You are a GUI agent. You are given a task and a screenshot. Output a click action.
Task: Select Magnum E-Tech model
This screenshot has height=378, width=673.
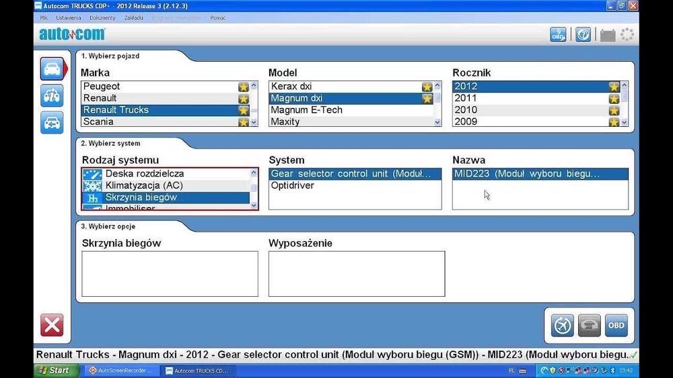351,109
